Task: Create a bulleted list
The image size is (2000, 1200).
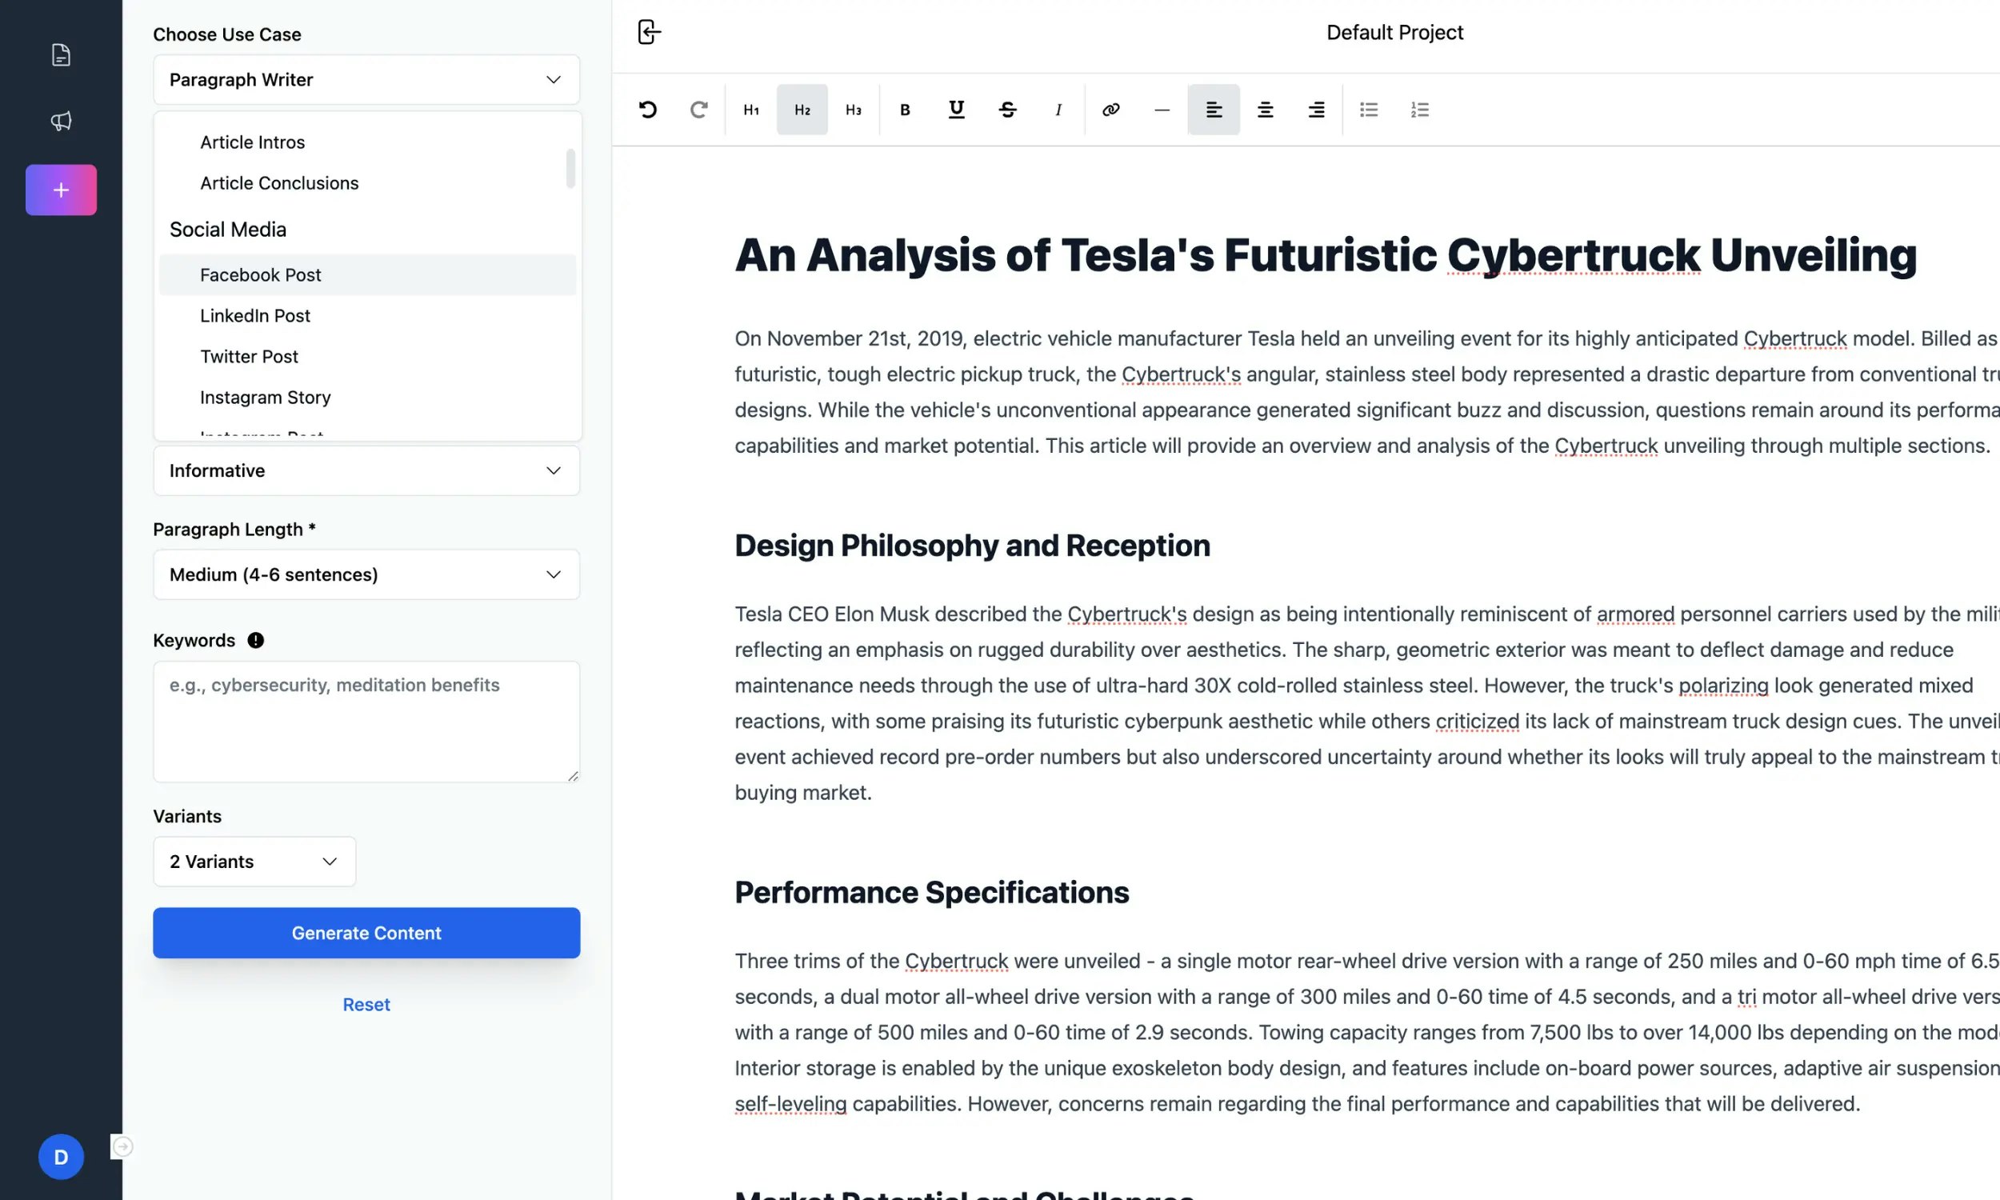Action: 1369,109
